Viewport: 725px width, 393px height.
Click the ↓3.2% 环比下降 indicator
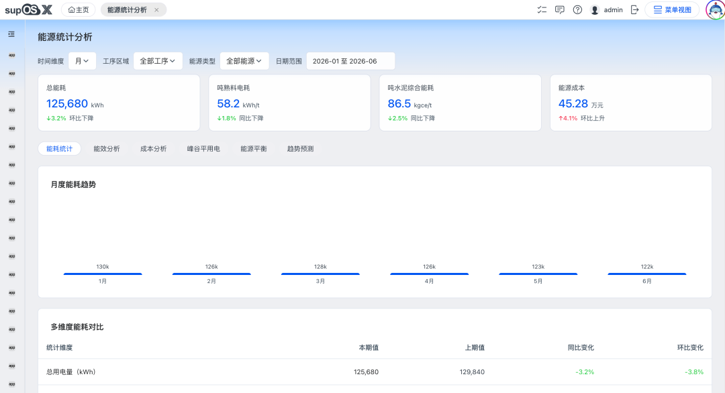pyautogui.click(x=70, y=118)
